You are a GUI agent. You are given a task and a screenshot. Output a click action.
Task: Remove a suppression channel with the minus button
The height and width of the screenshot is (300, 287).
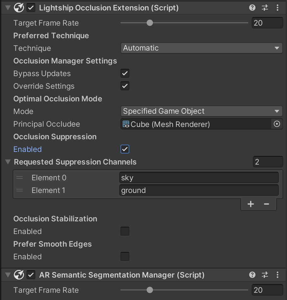pyautogui.click(x=266, y=204)
